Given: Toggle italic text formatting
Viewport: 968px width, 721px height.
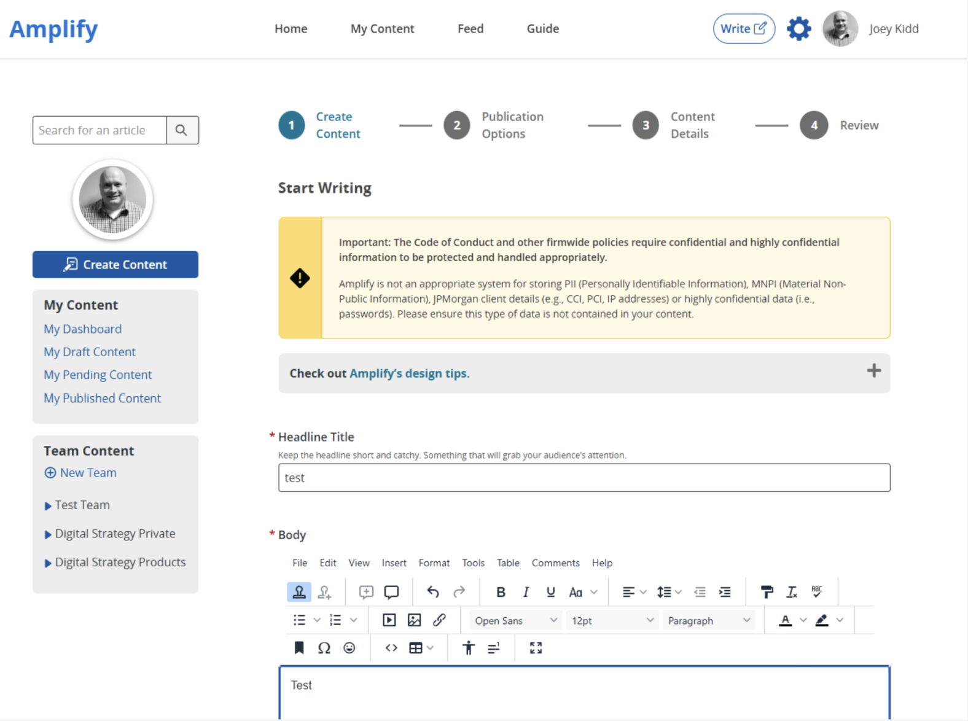Looking at the screenshot, I should click(x=526, y=592).
